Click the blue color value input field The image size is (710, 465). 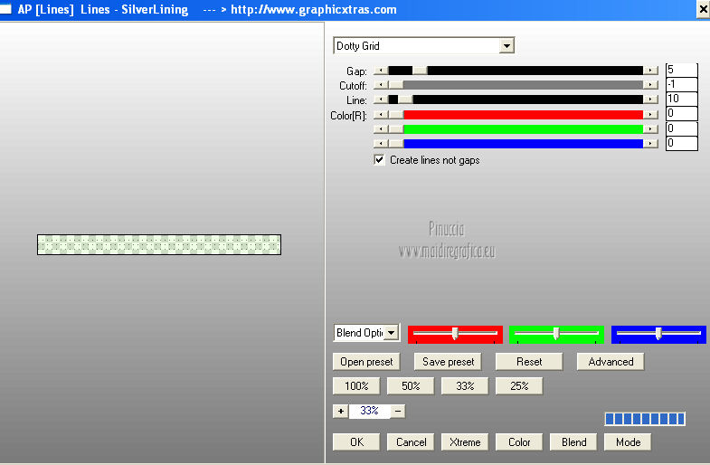click(681, 143)
